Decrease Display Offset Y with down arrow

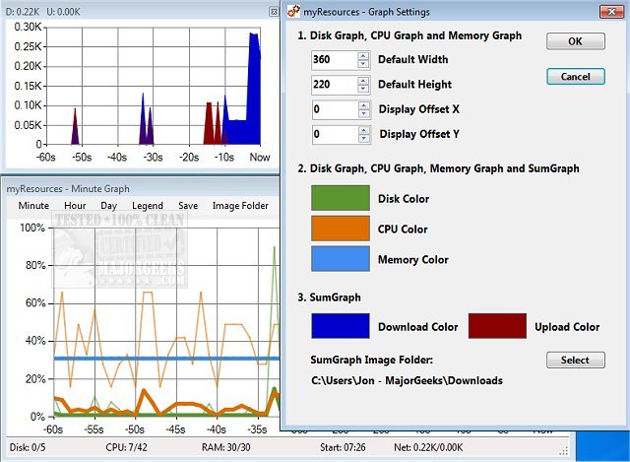tap(364, 138)
